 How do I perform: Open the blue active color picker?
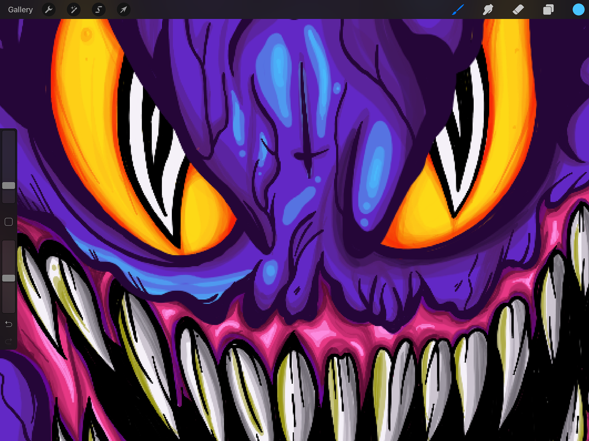point(578,10)
